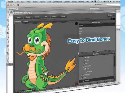The image size is (125, 93).
Task: Click the small square icon beside the plus icon
Action: pyautogui.click(x=109, y=19)
